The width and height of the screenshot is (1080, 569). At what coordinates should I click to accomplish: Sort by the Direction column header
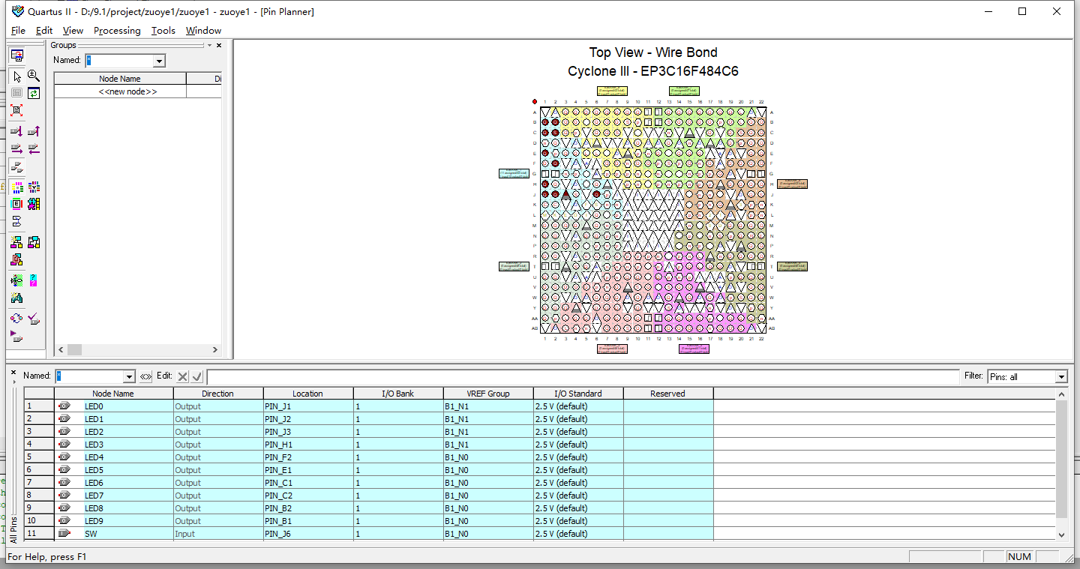click(x=218, y=394)
